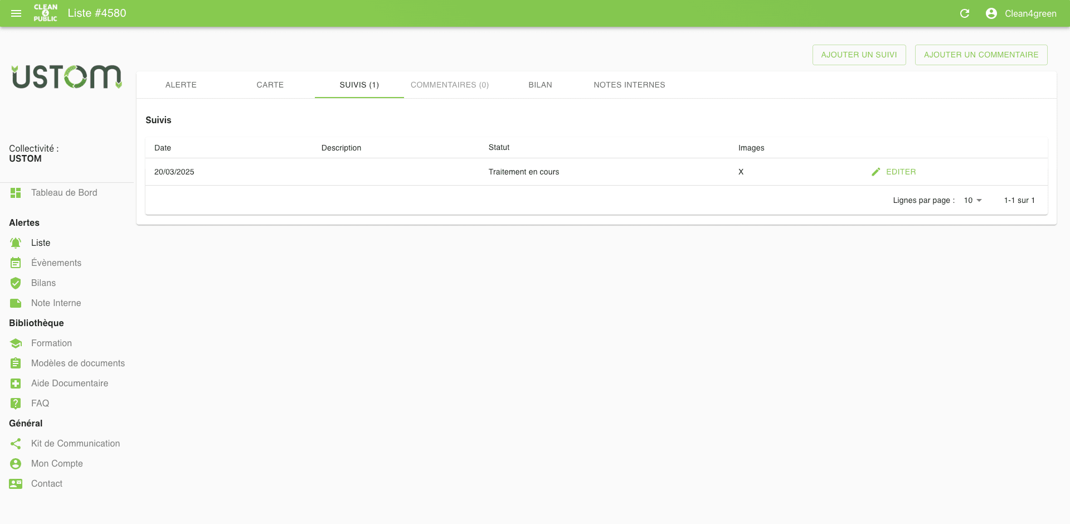Click the pencil icon to edit suivi
This screenshot has height=524, width=1070.
(876, 172)
